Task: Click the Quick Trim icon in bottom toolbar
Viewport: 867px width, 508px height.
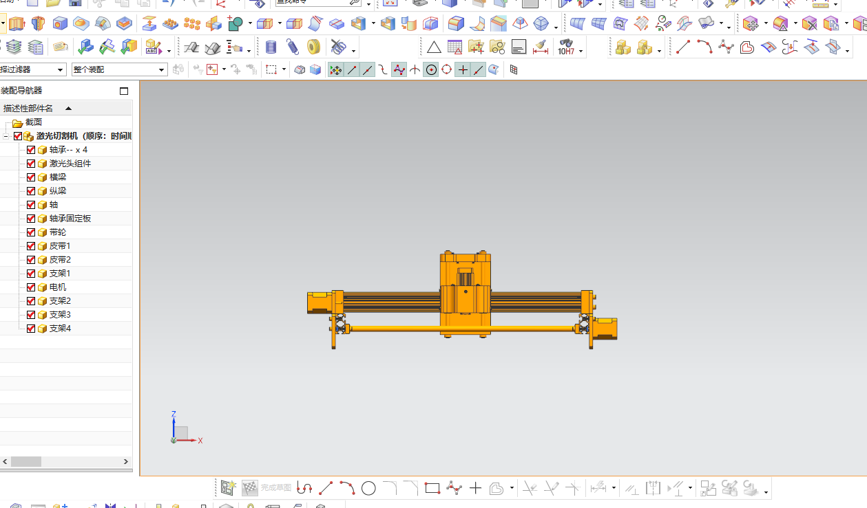Action: (x=530, y=489)
